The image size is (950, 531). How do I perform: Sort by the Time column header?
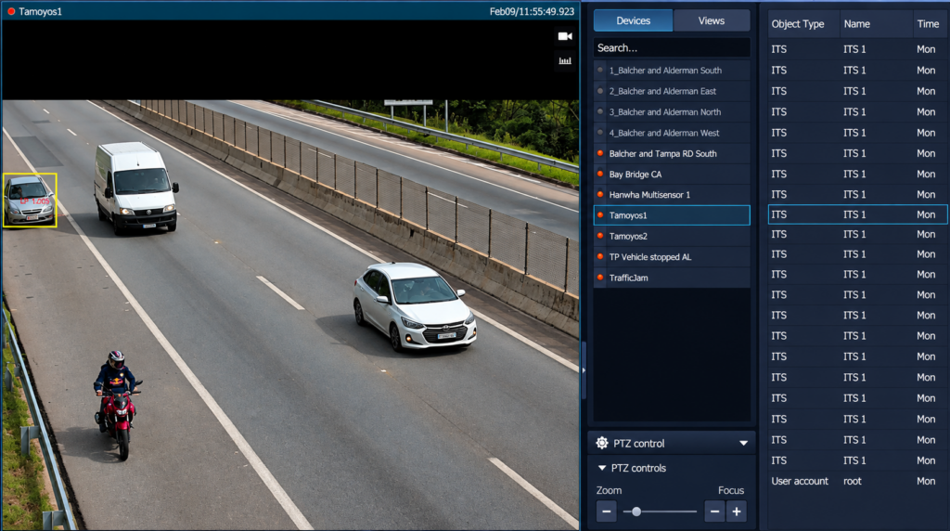pos(928,24)
